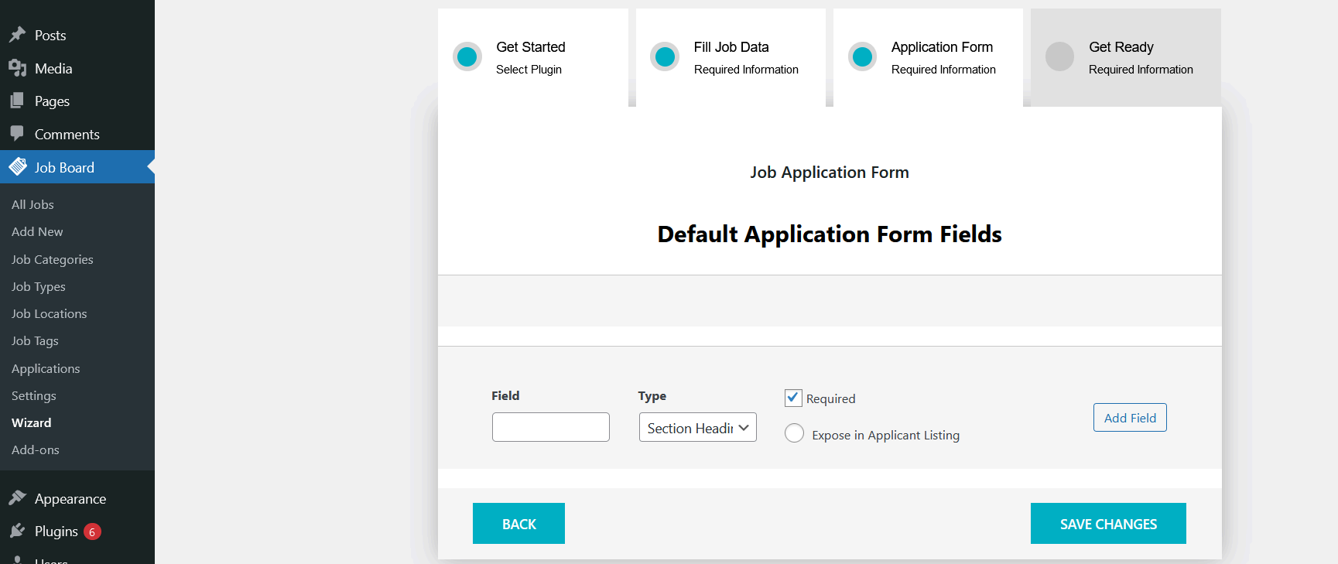Click the BACK button
Screen dimensions: 1338x564
[518, 524]
